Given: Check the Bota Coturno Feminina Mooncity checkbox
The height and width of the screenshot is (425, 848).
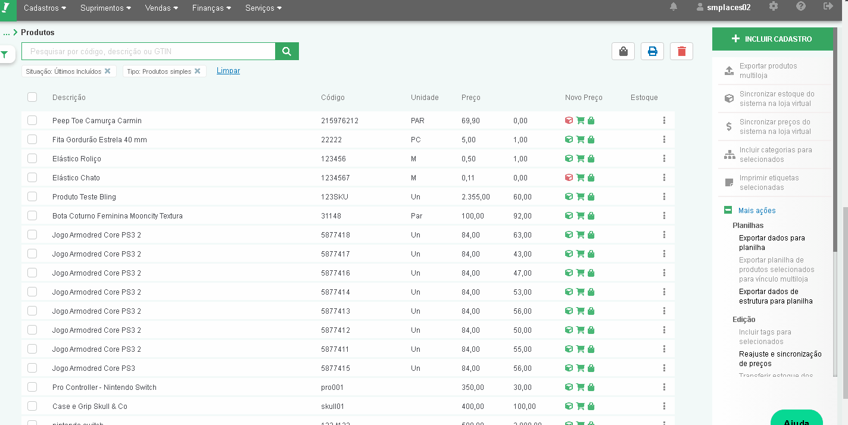Looking at the screenshot, I should 32,215.
